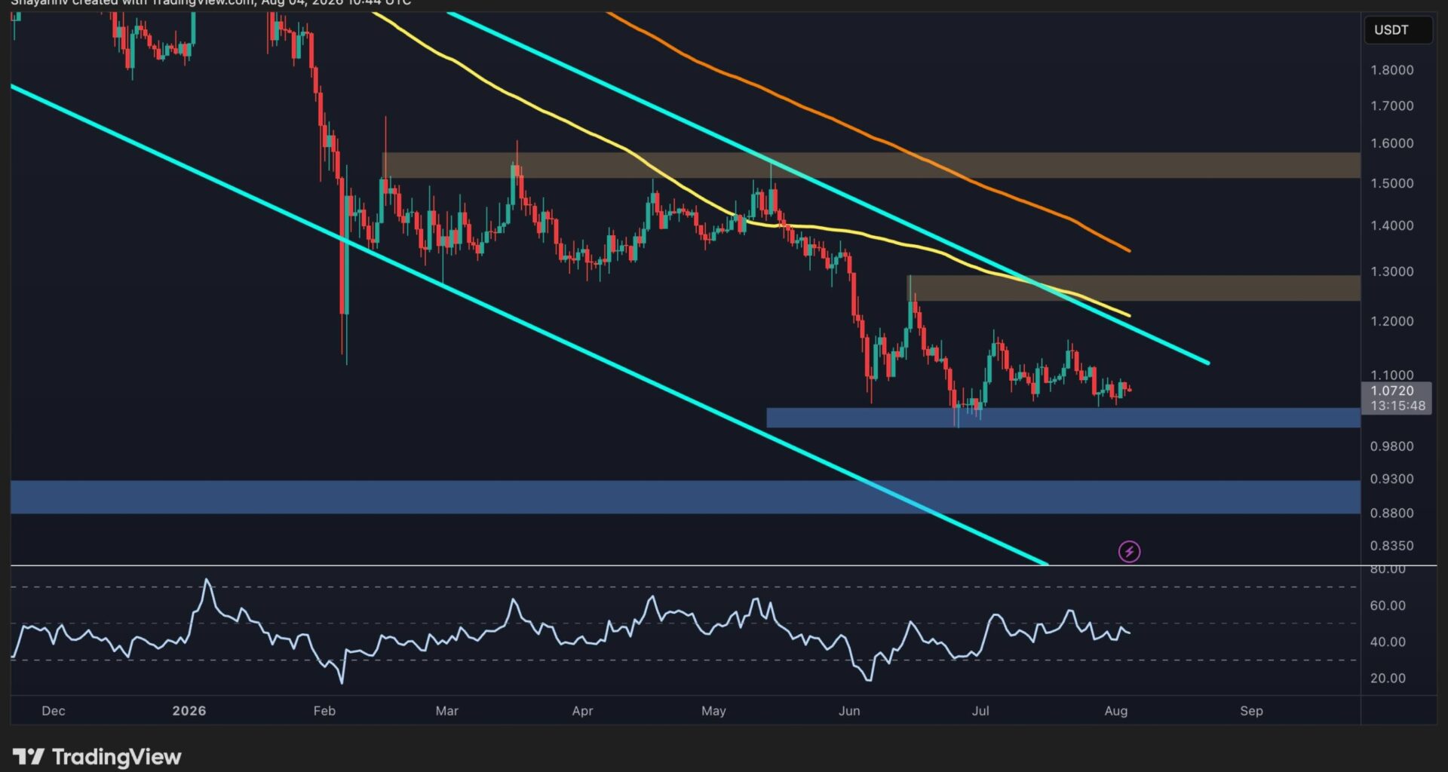Click the 0.9800 price axis label
The image size is (1448, 772).
point(1392,446)
